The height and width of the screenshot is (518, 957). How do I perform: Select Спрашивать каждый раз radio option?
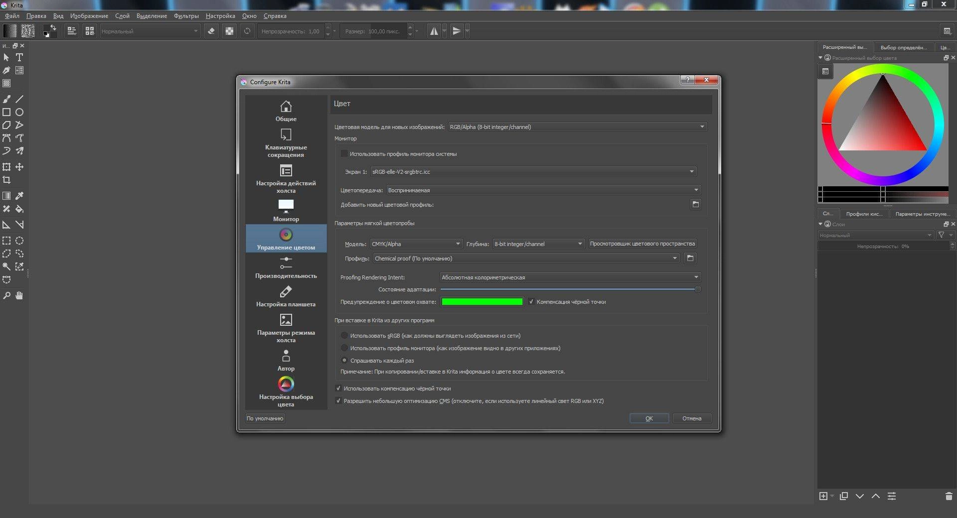click(x=344, y=361)
